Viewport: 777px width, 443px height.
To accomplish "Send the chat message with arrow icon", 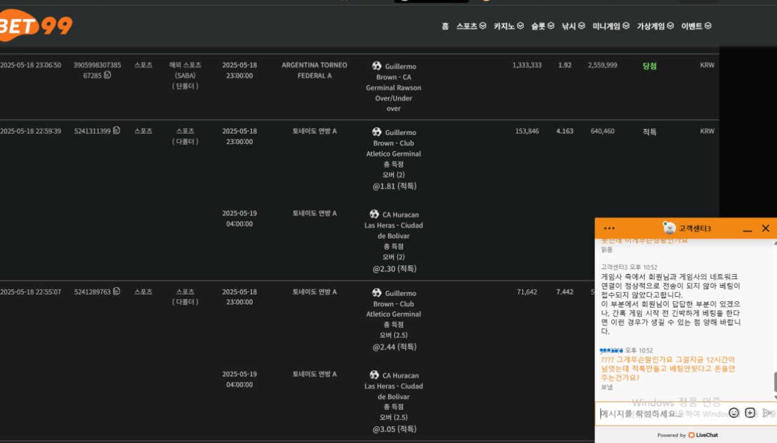I will [768, 413].
